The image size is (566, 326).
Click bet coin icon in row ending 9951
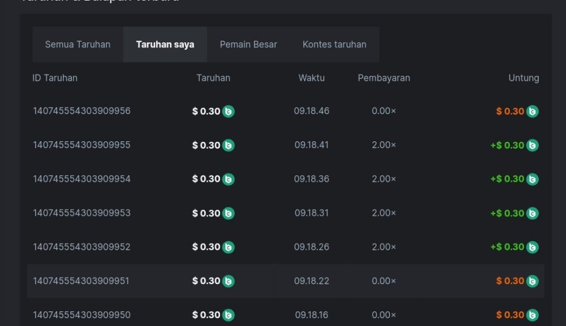pyautogui.click(x=228, y=281)
